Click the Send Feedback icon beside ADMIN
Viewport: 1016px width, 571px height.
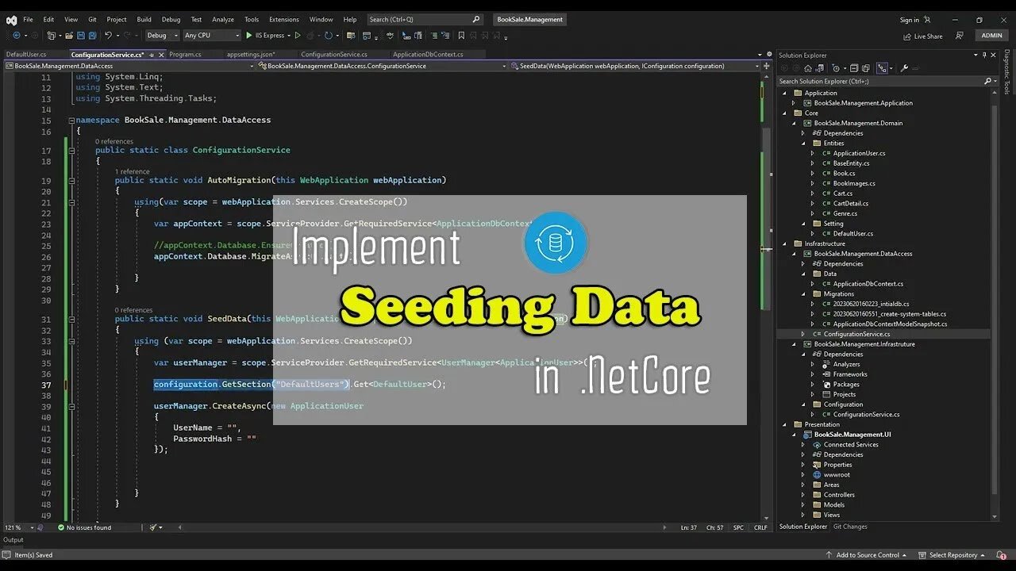tap(960, 36)
